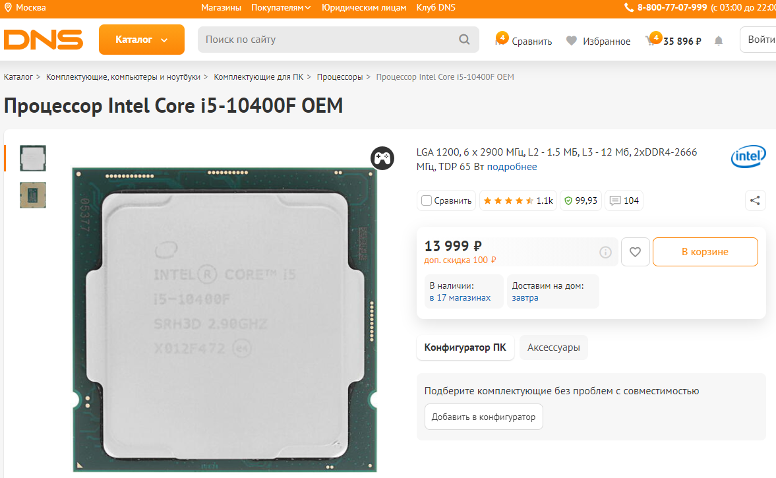Image resolution: width=776 pixels, height=478 pixels.
Task: Open the подробнее specs link
Action: pos(512,167)
